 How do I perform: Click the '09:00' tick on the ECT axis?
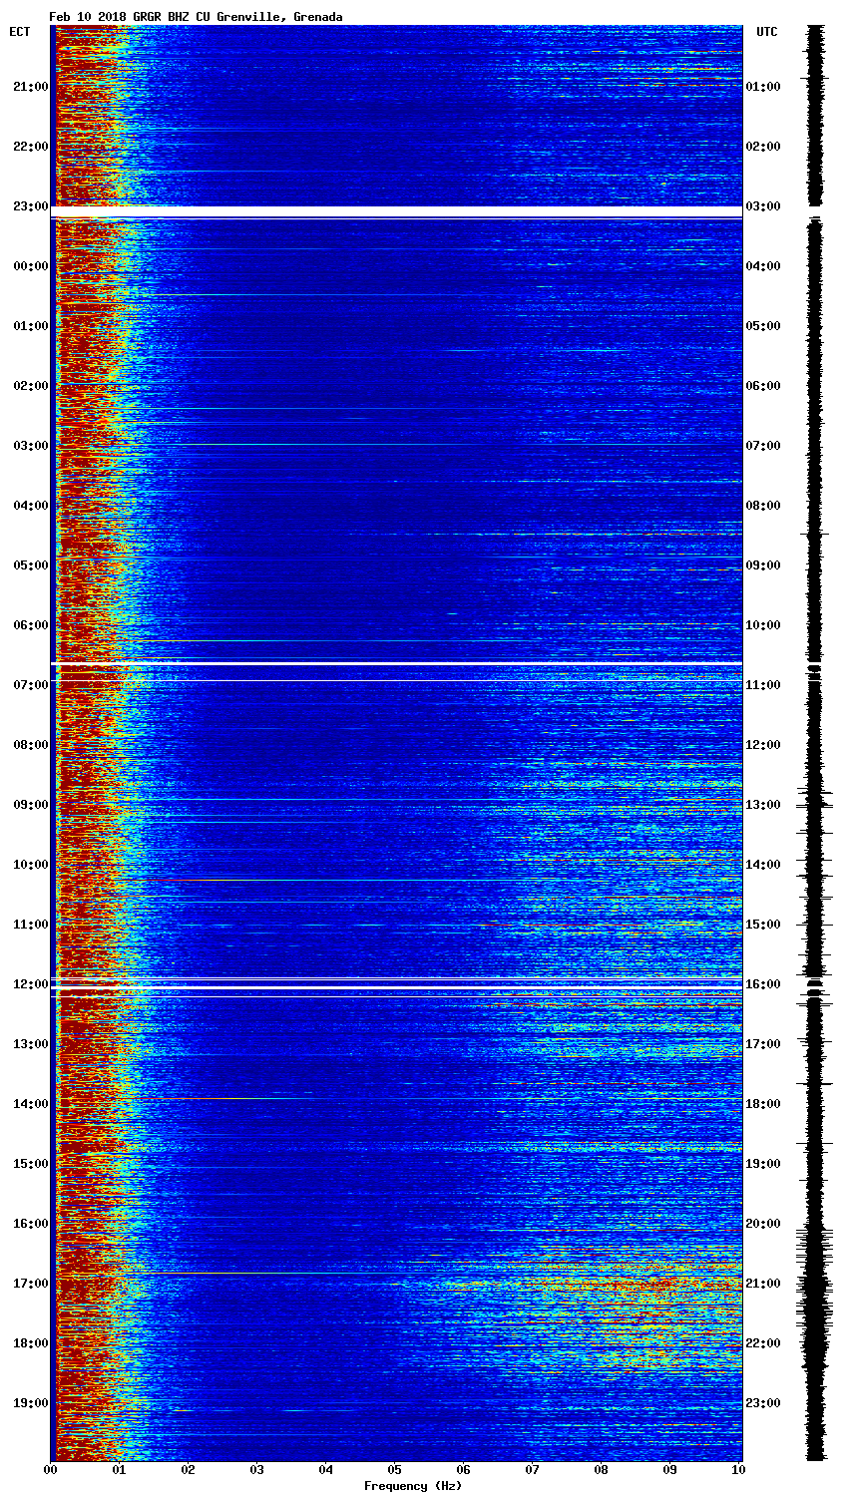tap(30, 805)
